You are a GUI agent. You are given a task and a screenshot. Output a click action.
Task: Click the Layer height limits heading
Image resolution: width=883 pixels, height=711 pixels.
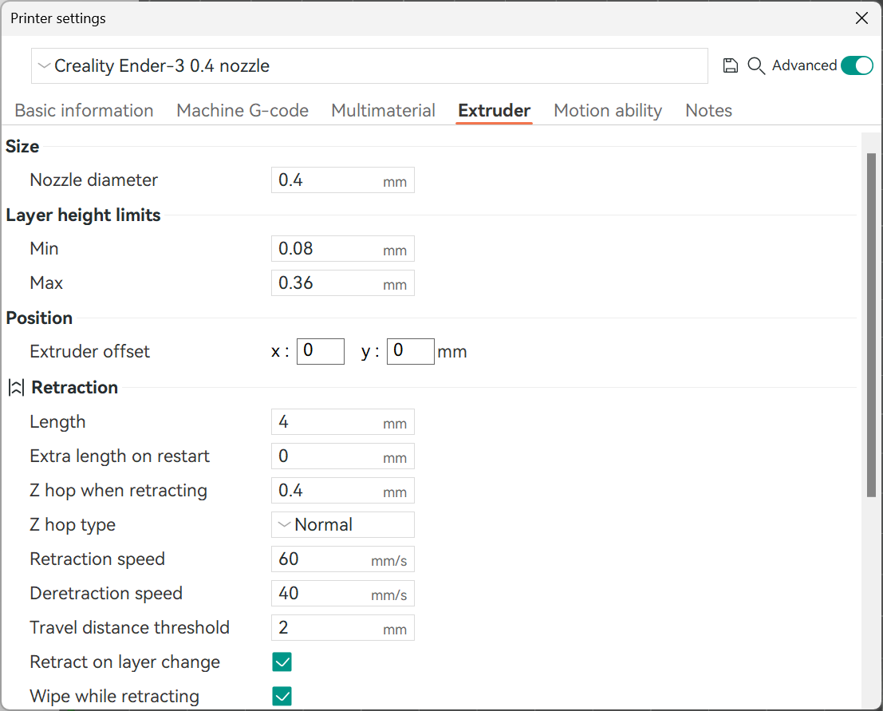tap(83, 215)
